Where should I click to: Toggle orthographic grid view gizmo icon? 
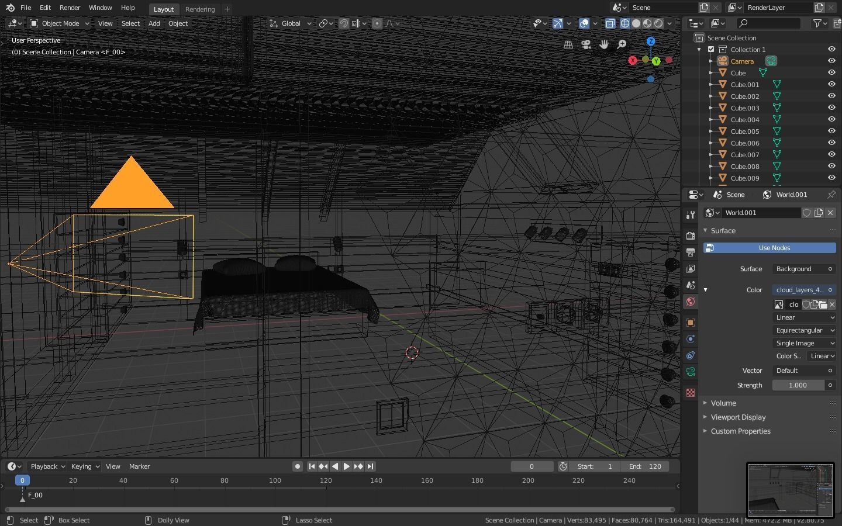tap(568, 44)
